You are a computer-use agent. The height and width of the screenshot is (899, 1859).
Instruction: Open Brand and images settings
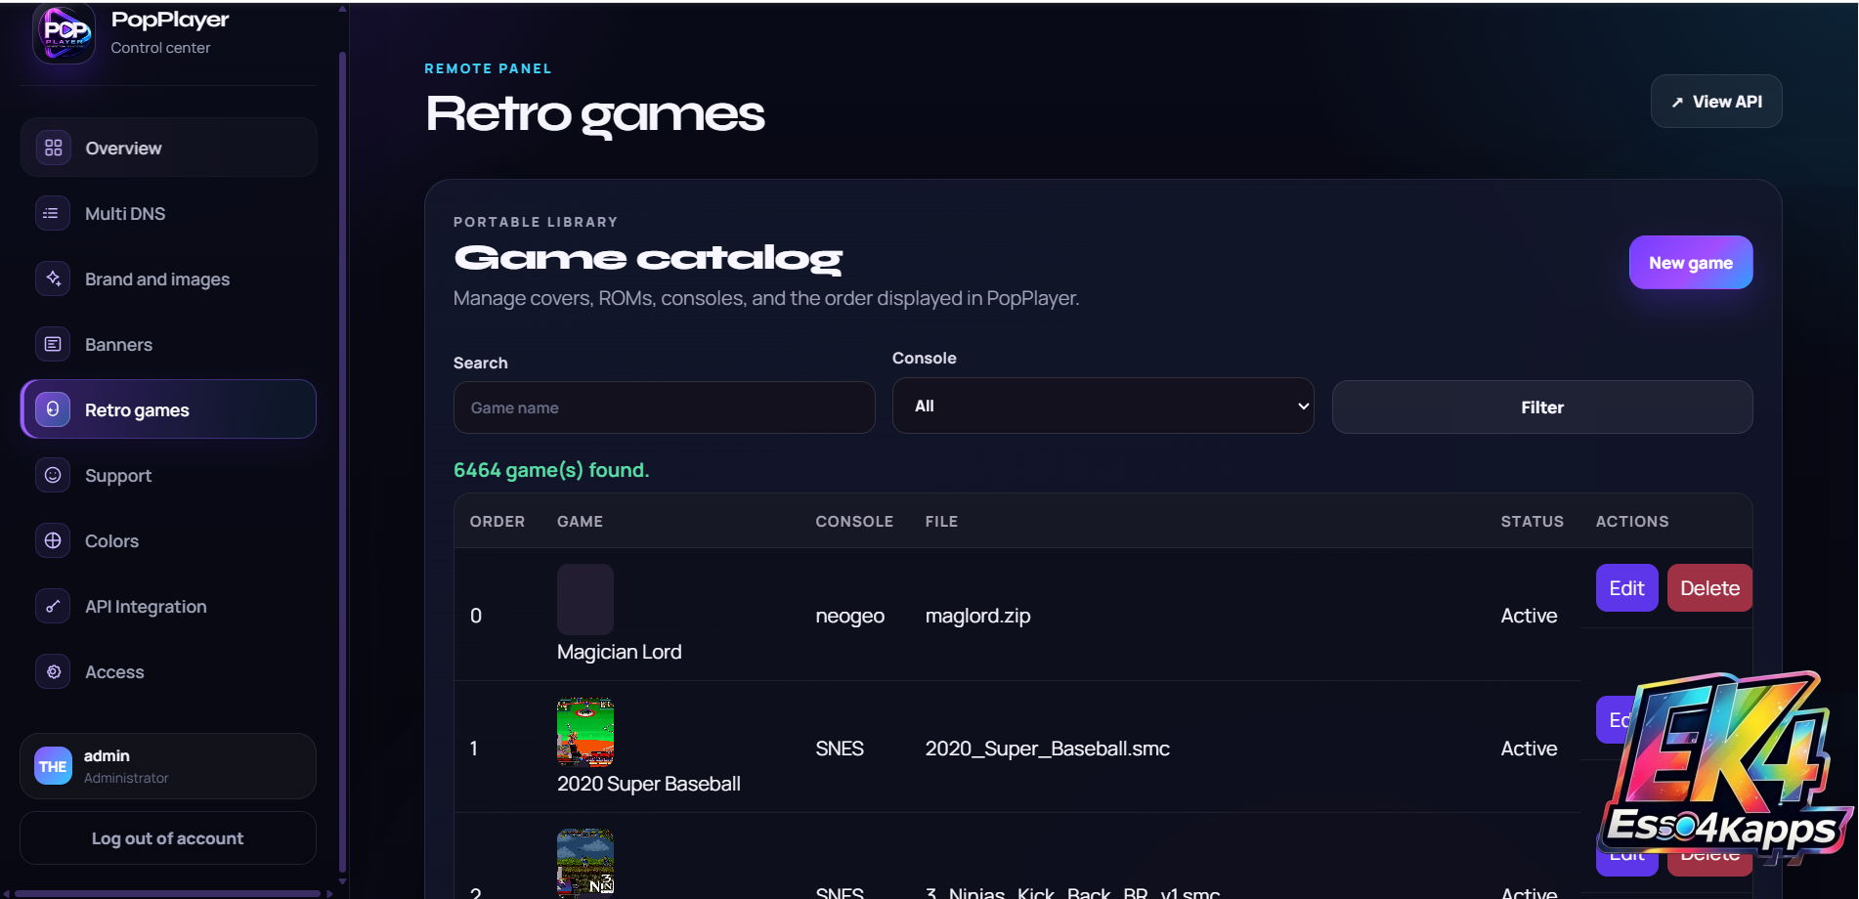coord(168,278)
